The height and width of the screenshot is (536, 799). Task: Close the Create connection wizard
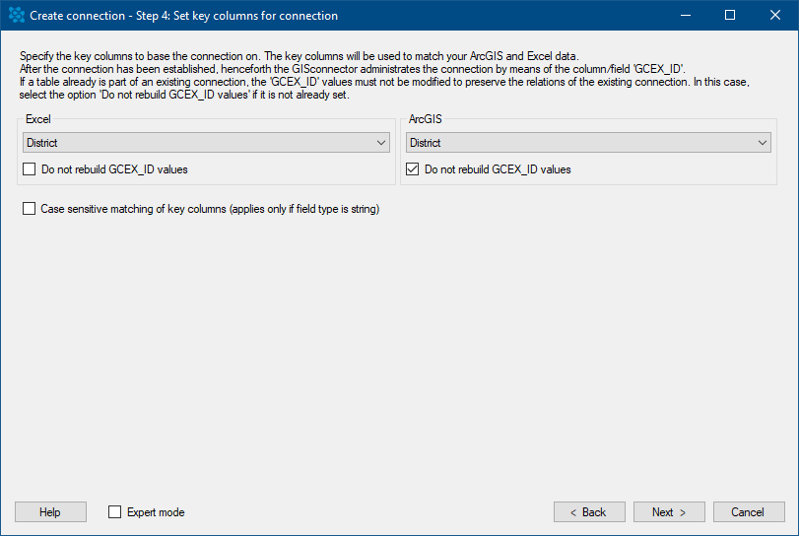[775, 16]
